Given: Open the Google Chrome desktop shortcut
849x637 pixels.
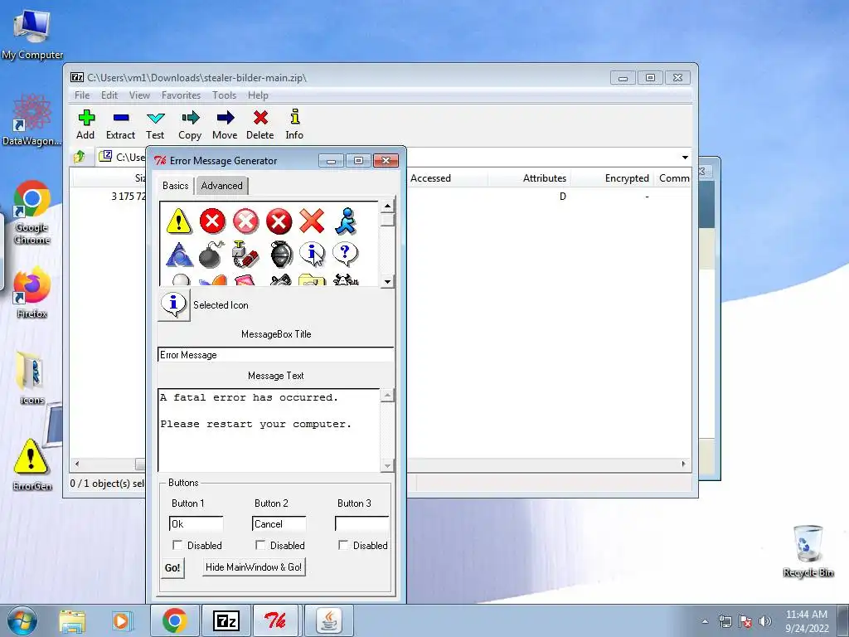Looking at the screenshot, I should (32, 212).
